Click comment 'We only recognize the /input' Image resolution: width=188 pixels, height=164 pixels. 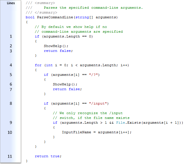[x=91, y=113]
